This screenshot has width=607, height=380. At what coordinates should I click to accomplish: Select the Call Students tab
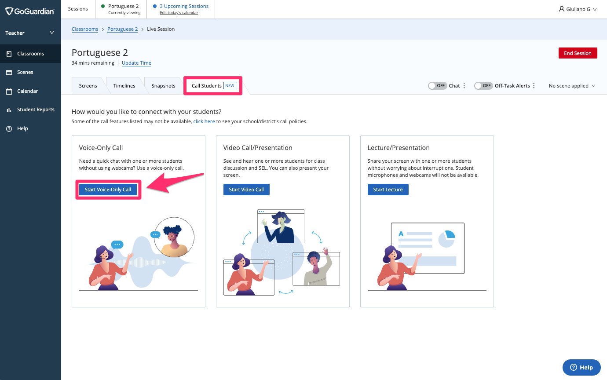click(x=214, y=86)
